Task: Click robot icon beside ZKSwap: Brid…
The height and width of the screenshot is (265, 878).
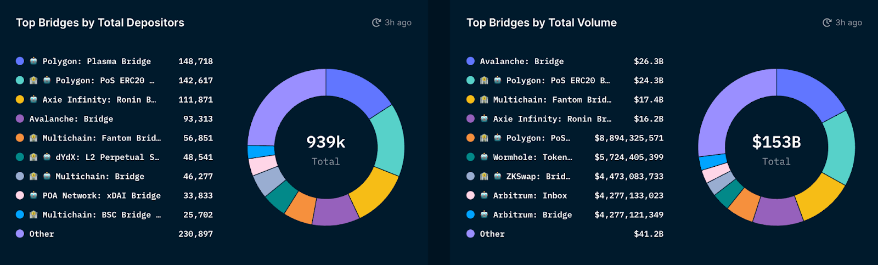Action: tap(497, 176)
